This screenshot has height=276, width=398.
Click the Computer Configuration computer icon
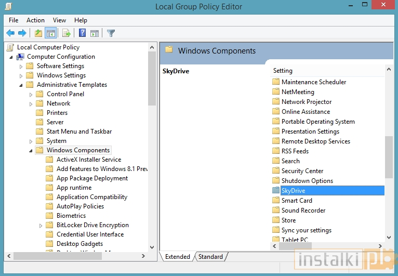[x=20, y=57]
